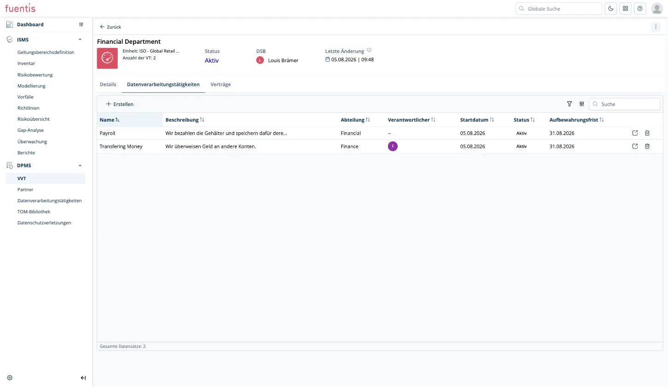Sort table by Startdatum column
Viewport: 668px width, 387px height.
[477, 120]
